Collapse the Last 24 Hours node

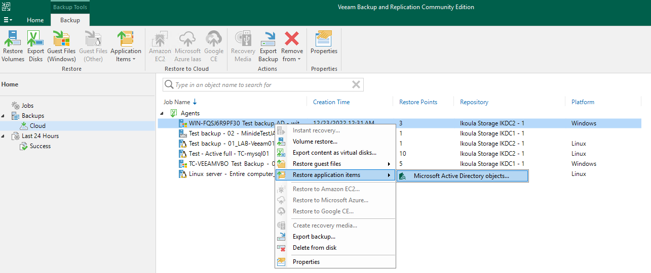click(4, 136)
